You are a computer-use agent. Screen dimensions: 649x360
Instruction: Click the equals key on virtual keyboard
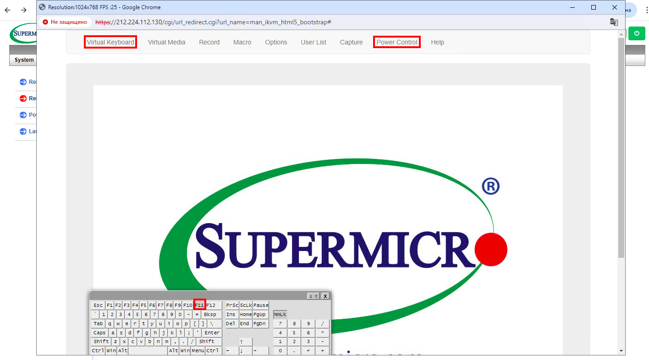coord(197,315)
